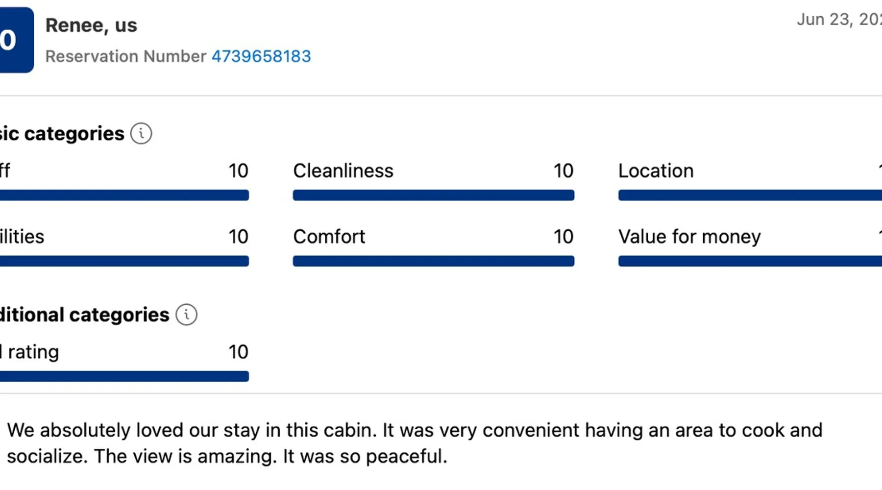
Task: Click the guest review comment text
Action: [414, 443]
